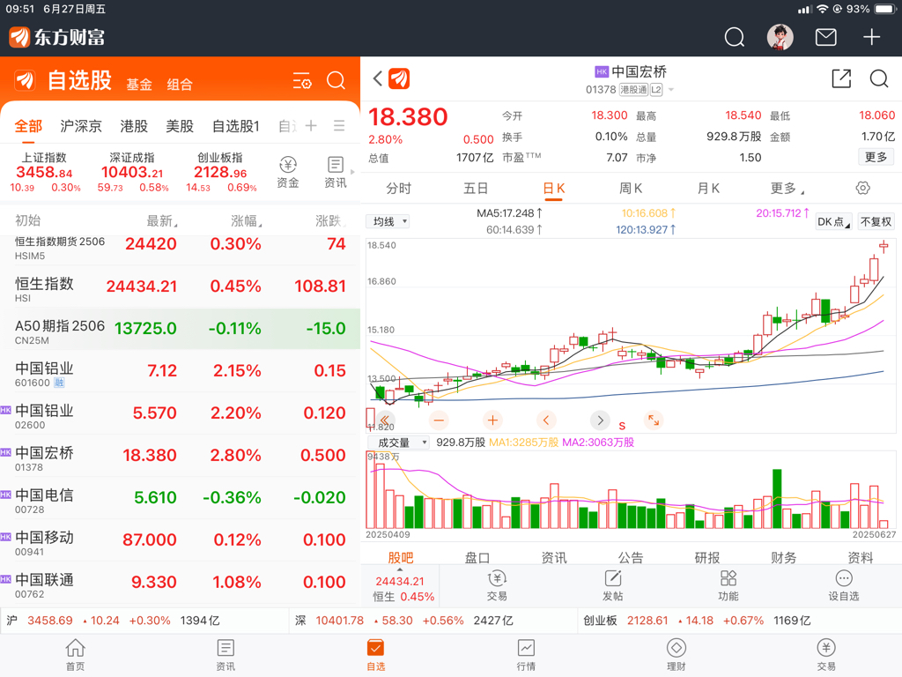The image size is (902, 677).
Task: Tap the plus icon in top header
Action: (x=871, y=37)
